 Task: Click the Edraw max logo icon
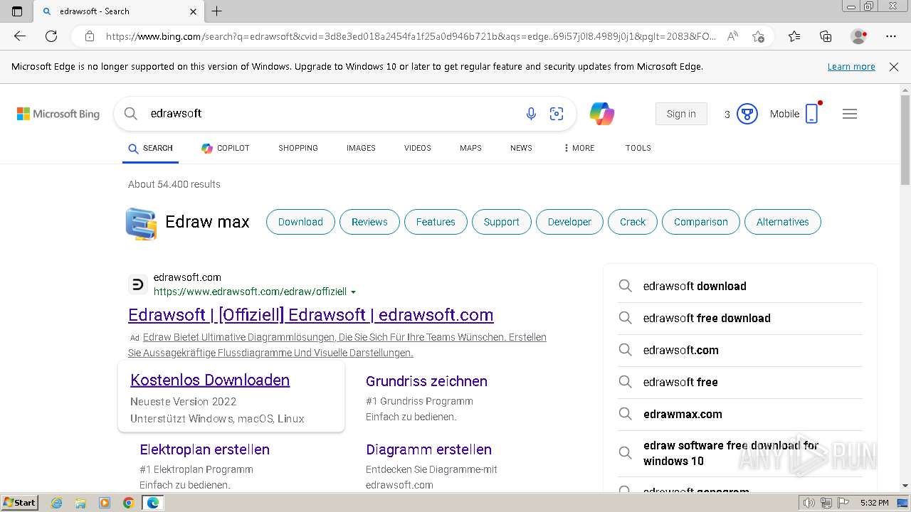click(141, 223)
